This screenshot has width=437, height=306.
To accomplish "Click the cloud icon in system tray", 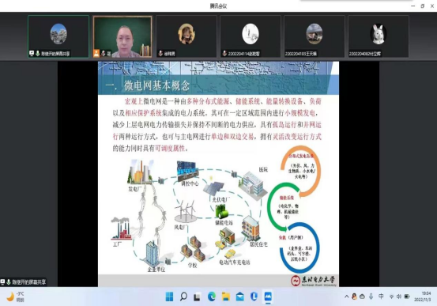I will (x=362, y=297).
